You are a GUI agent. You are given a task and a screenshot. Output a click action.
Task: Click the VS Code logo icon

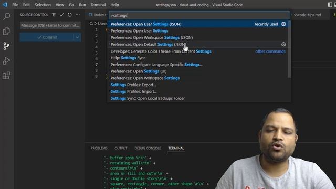click(5, 5)
